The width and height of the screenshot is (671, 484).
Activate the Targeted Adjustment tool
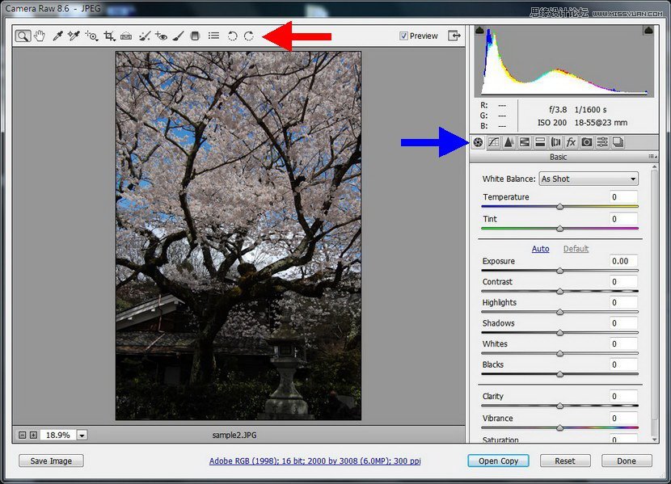(91, 36)
